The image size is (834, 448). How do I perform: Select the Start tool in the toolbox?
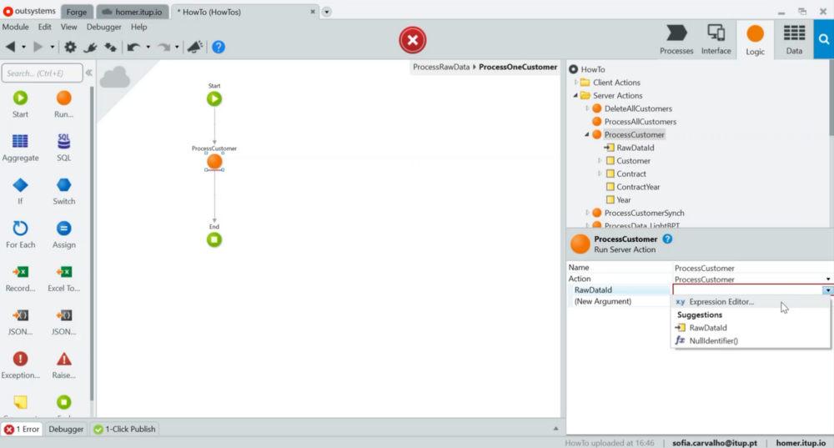click(x=20, y=104)
